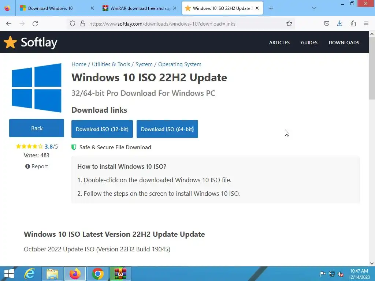Viewport: 375px width, 281px height.
Task: Open the shield tracking protection icon
Action: 73,24
